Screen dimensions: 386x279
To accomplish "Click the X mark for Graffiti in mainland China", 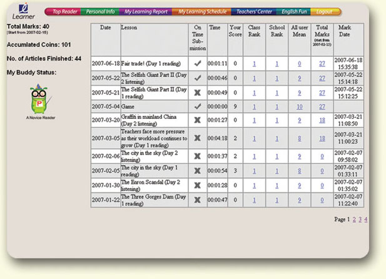I will click(197, 120).
